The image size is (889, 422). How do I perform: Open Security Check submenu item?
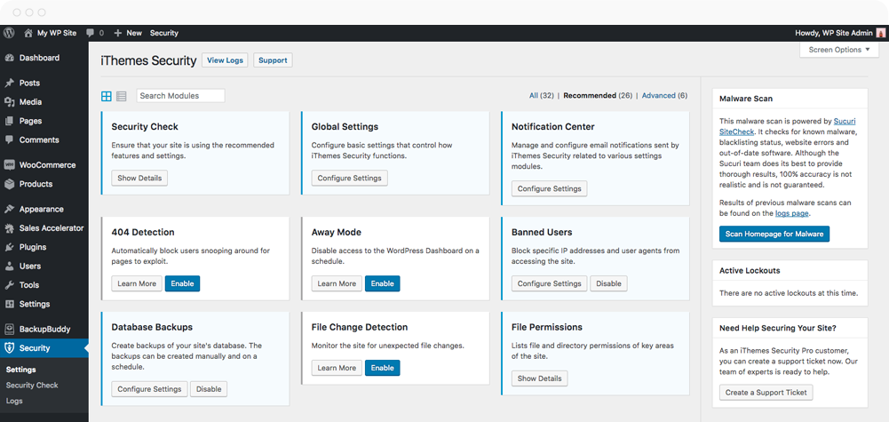click(x=32, y=386)
